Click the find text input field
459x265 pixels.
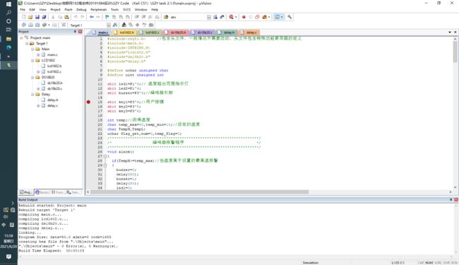(188, 17)
